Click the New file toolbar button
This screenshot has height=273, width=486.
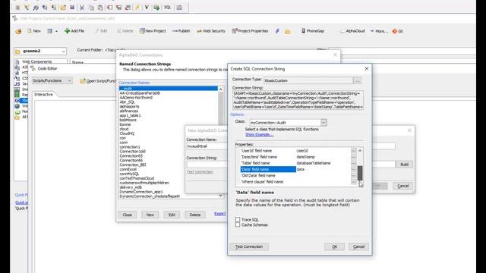[x=34, y=31]
